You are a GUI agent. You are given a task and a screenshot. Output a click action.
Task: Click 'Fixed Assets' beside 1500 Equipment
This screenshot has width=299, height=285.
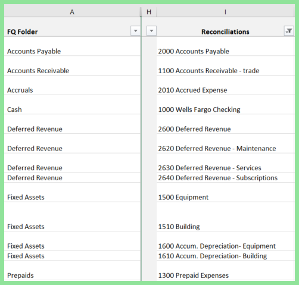click(72, 192)
